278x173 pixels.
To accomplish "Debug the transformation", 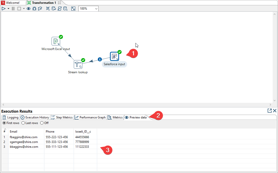I will (34, 8).
